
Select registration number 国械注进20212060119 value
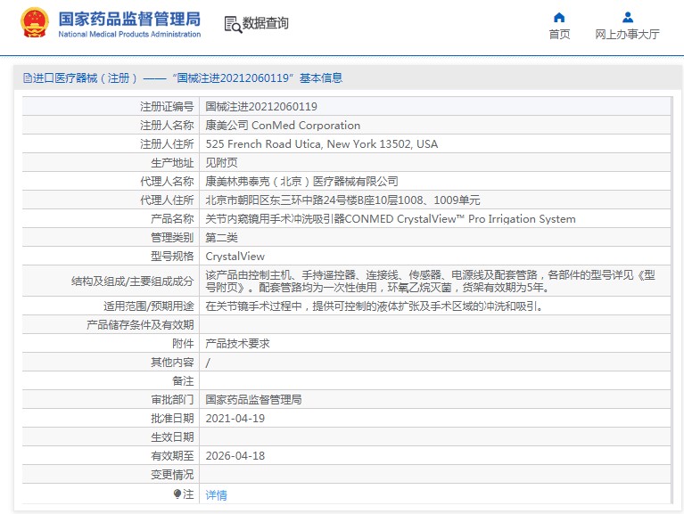pos(261,106)
